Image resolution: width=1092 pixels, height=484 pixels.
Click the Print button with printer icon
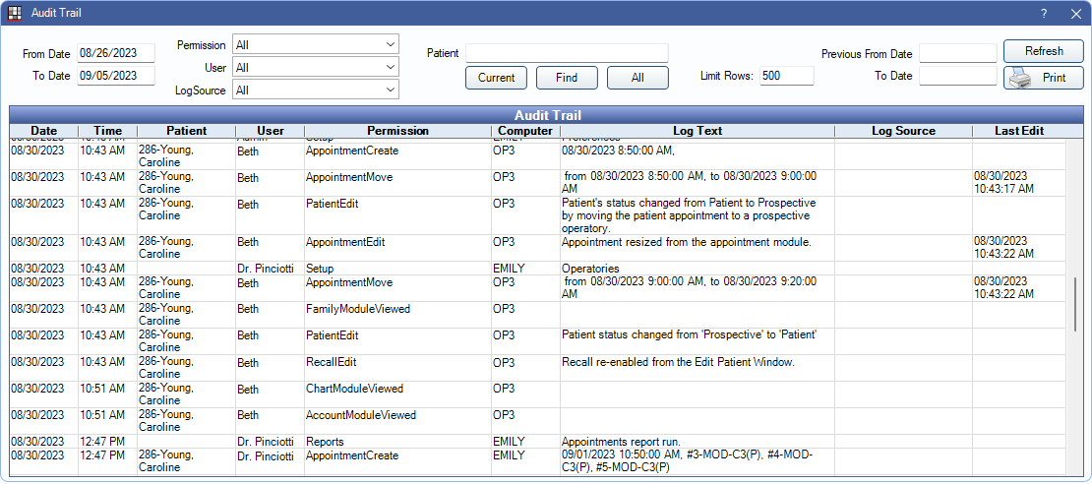pyautogui.click(x=1043, y=78)
